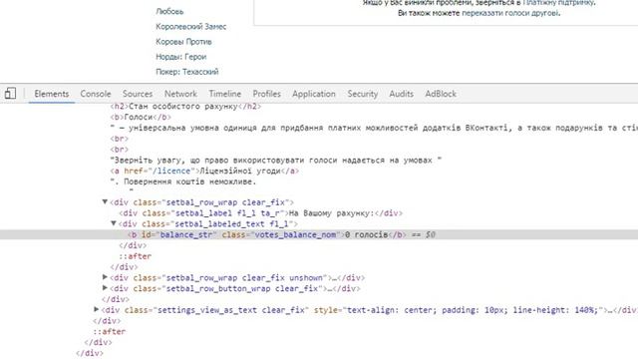Click 'votes_balance_nom' class attribute value

tap(295, 234)
